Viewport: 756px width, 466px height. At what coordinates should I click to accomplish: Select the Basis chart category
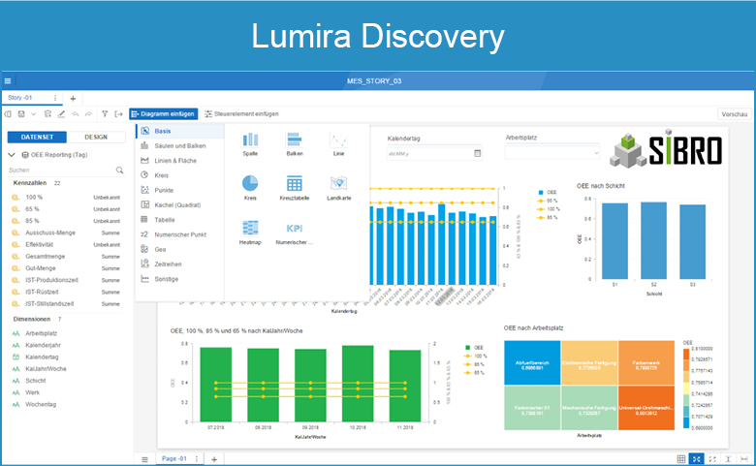[x=180, y=131]
